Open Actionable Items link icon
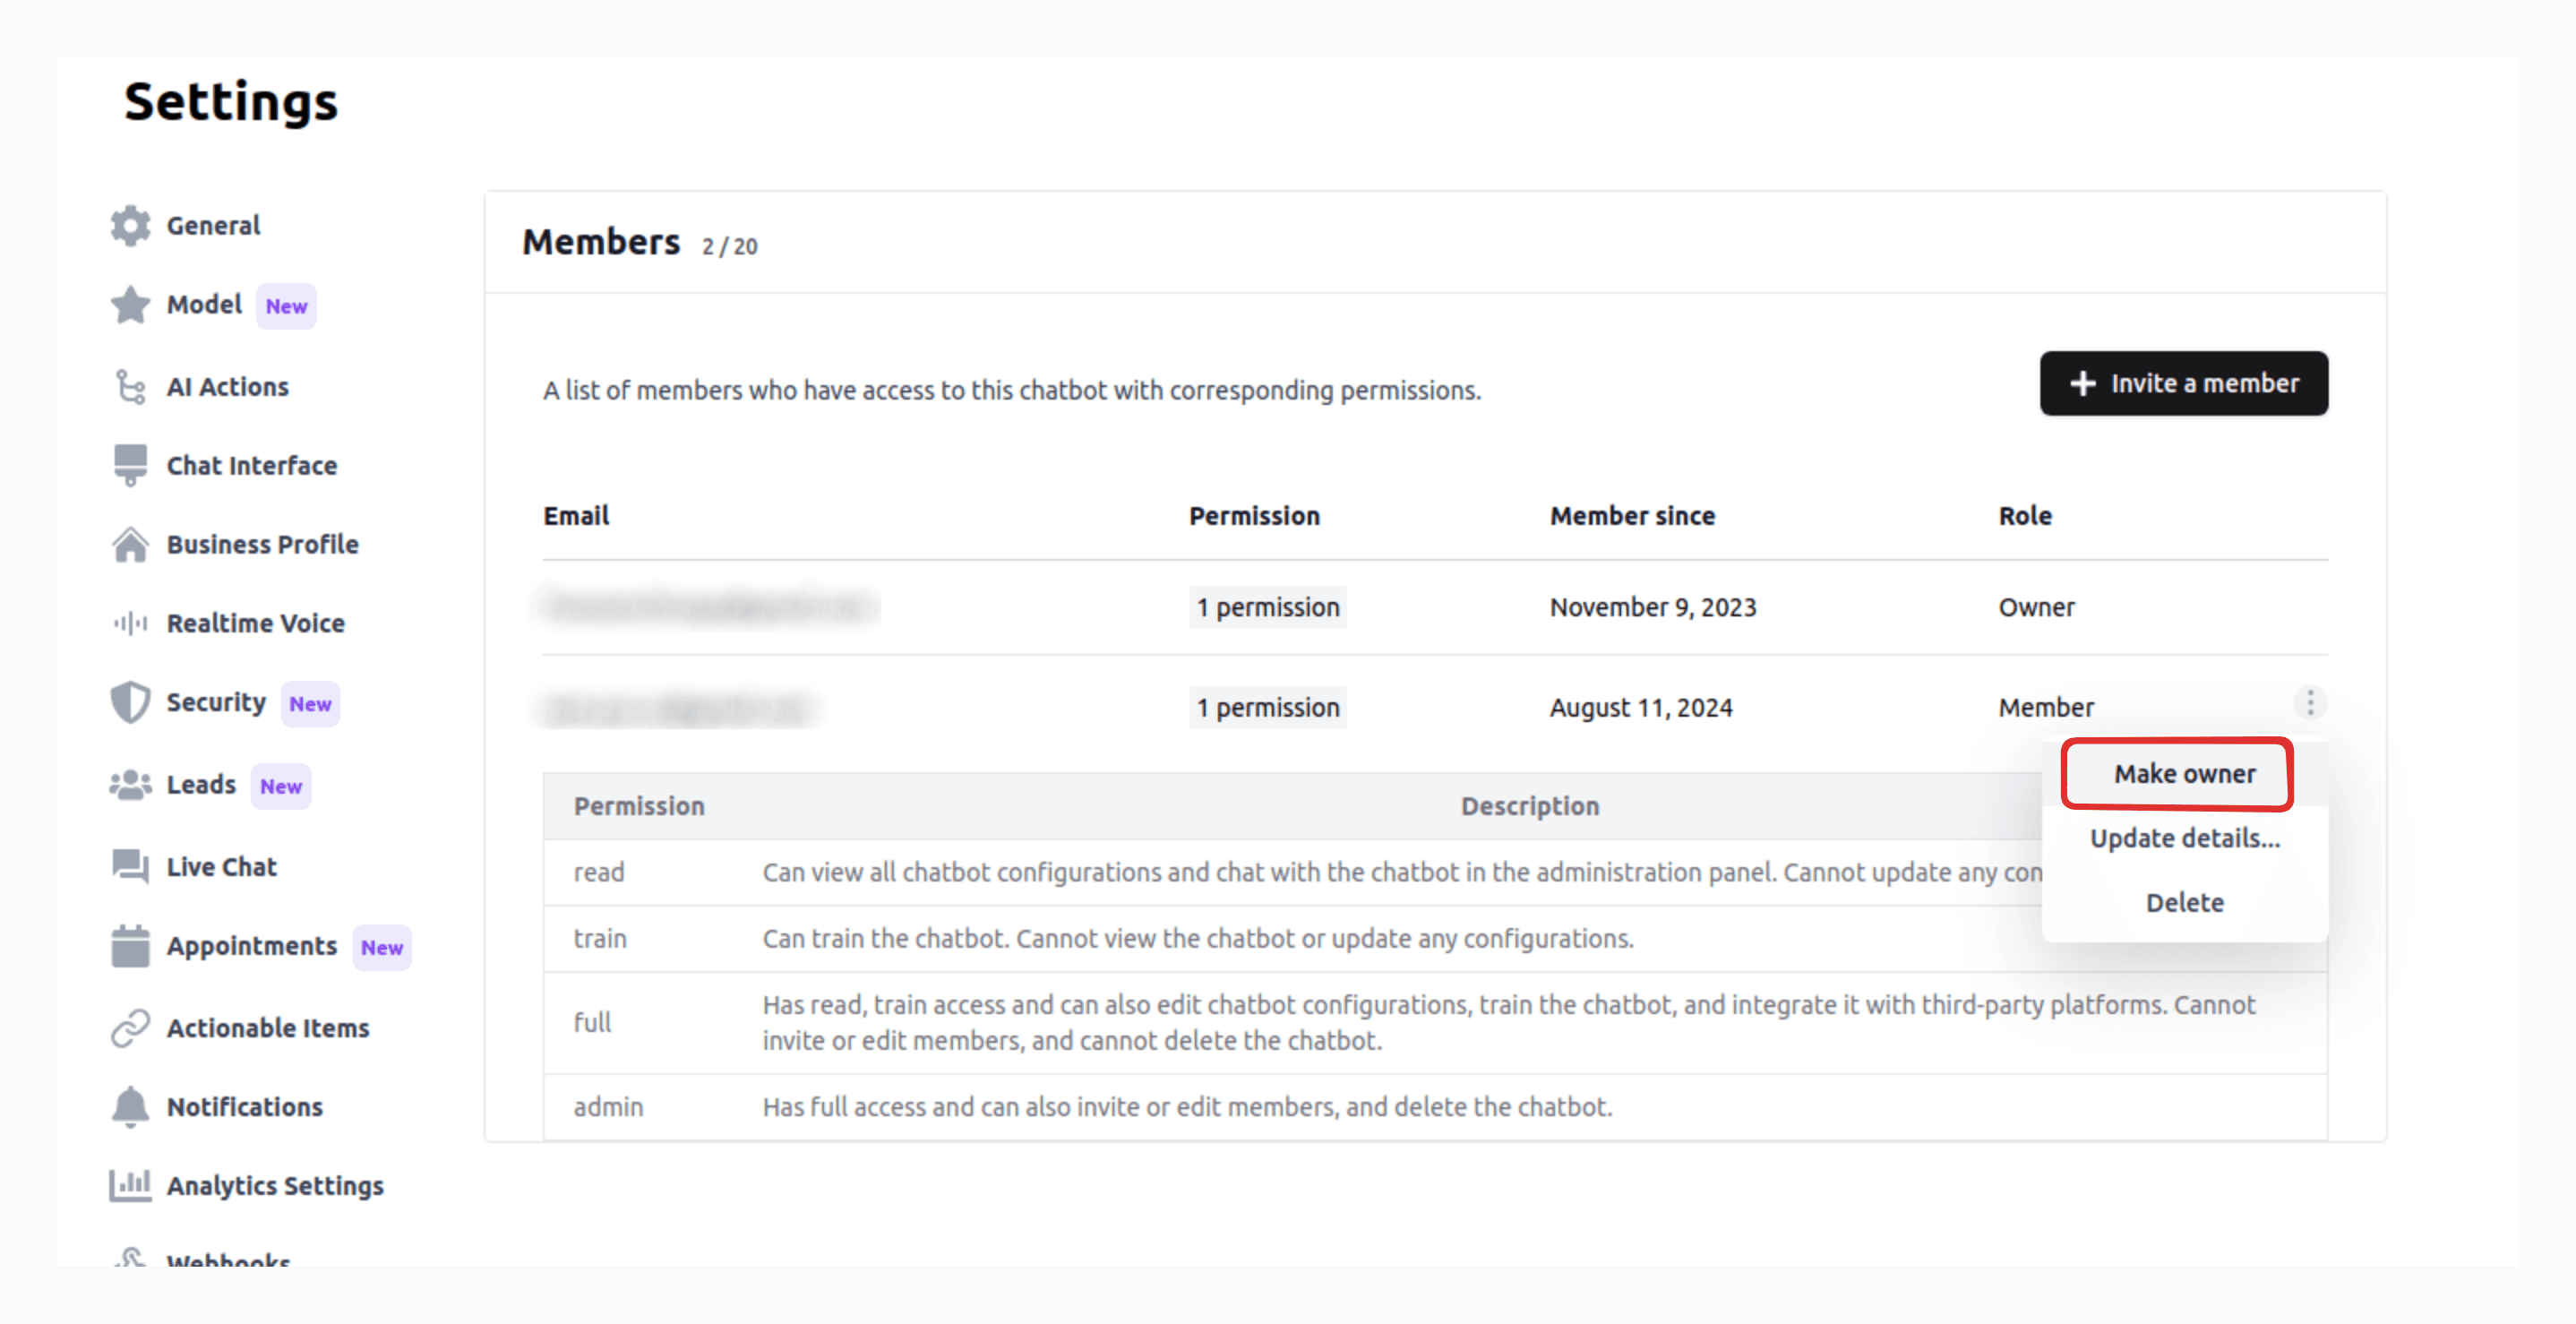Screen dimensions: 2576x1324 coord(130,1028)
